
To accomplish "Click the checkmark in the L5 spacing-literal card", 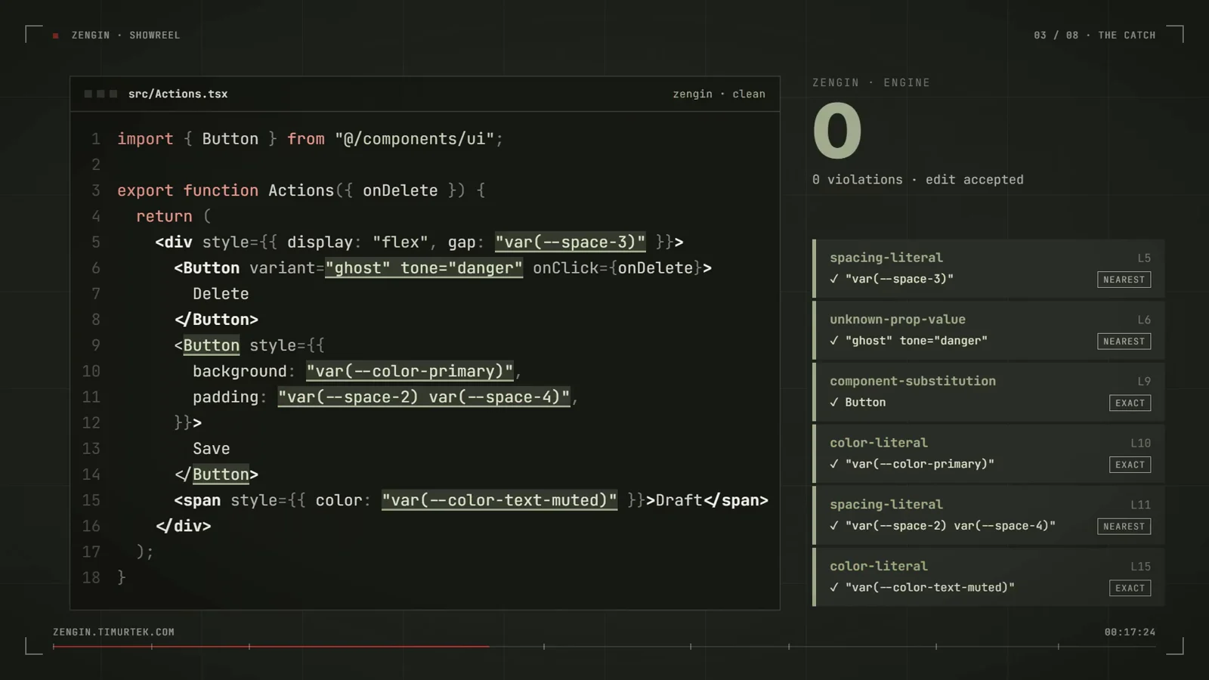I will [834, 279].
